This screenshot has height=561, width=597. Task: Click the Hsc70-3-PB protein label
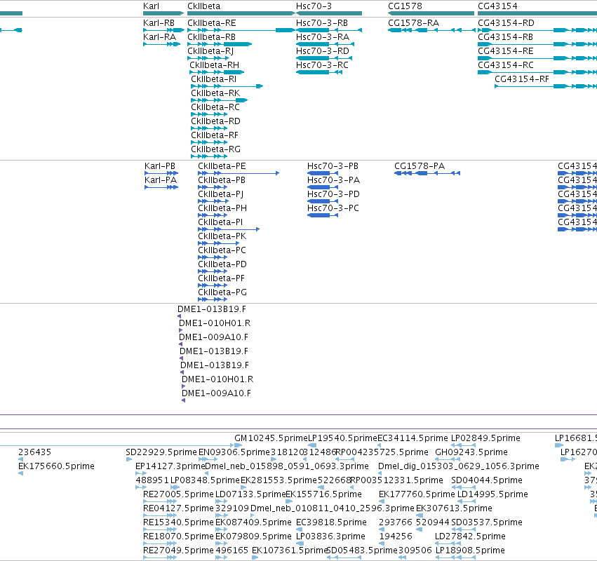coord(333,166)
